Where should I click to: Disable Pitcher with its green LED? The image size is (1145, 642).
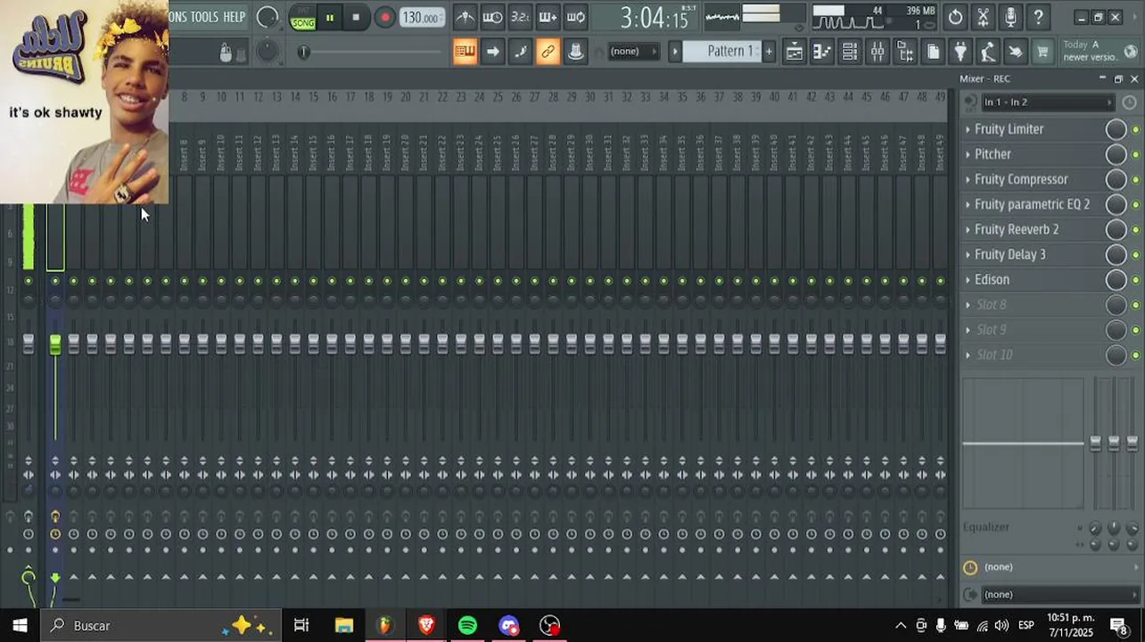1136,155
